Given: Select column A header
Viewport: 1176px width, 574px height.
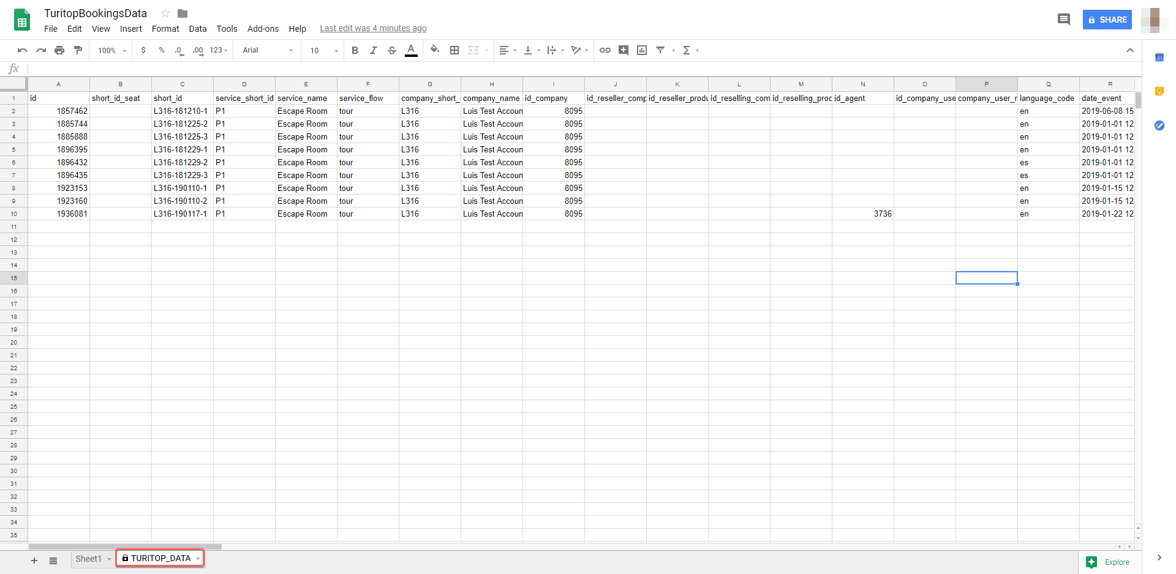Looking at the screenshot, I should click(x=59, y=84).
